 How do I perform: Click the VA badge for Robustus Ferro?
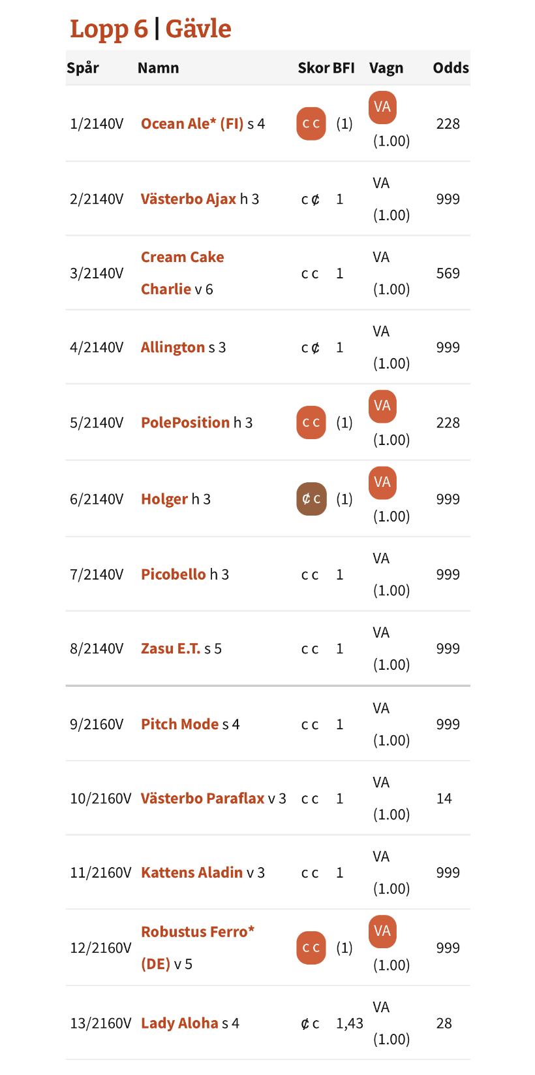point(382,931)
